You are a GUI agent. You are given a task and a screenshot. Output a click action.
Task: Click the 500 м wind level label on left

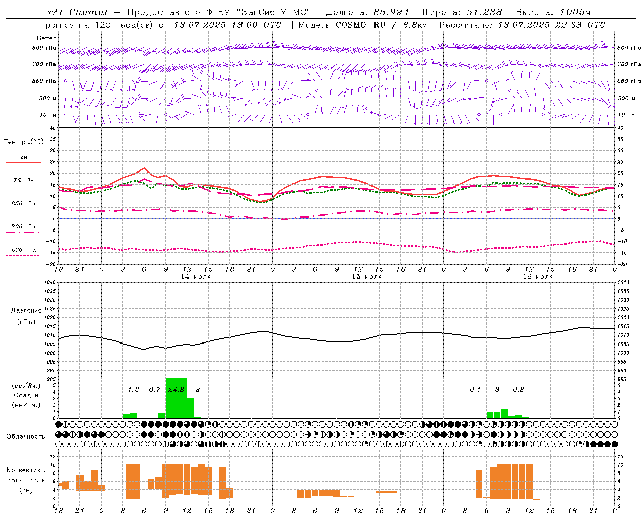click(48, 99)
